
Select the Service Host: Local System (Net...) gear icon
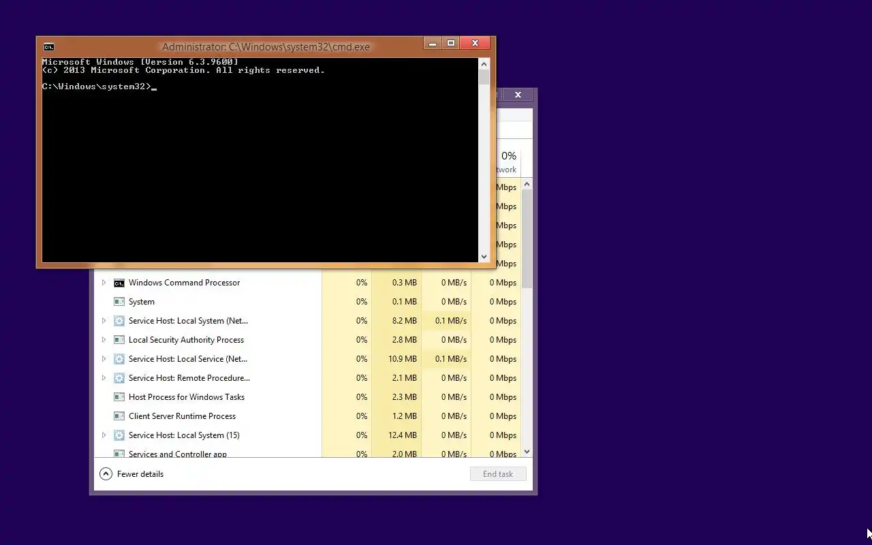tap(119, 321)
